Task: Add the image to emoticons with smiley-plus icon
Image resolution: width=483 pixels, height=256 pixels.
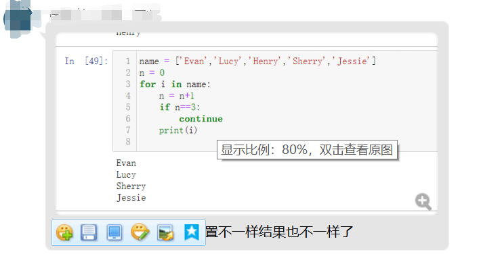Action: pos(64,232)
